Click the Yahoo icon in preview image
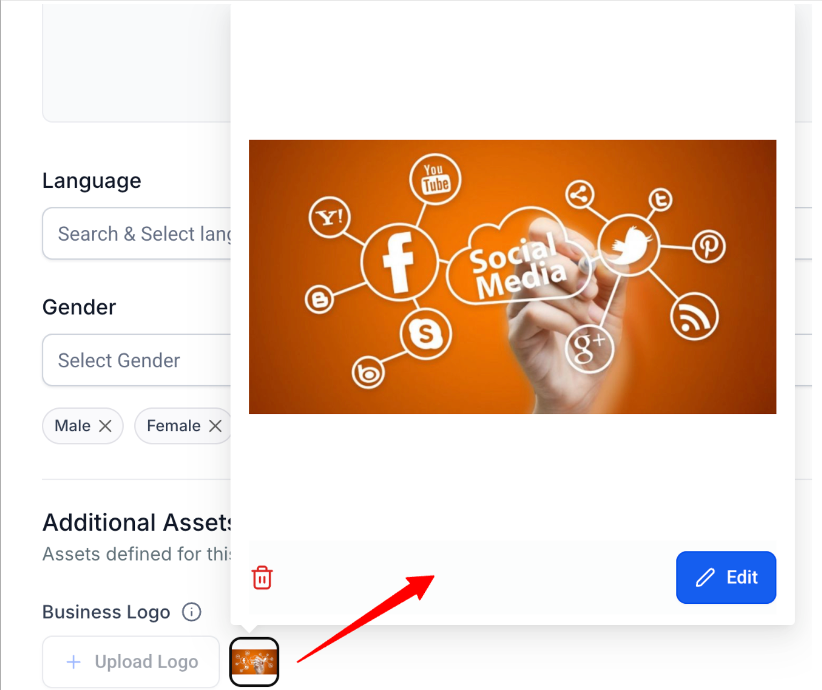 coord(330,217)
